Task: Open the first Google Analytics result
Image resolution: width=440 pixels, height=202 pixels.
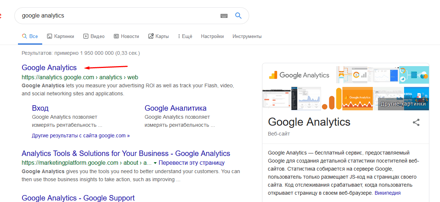Action: pyautogui.click(x=49, y=68)
